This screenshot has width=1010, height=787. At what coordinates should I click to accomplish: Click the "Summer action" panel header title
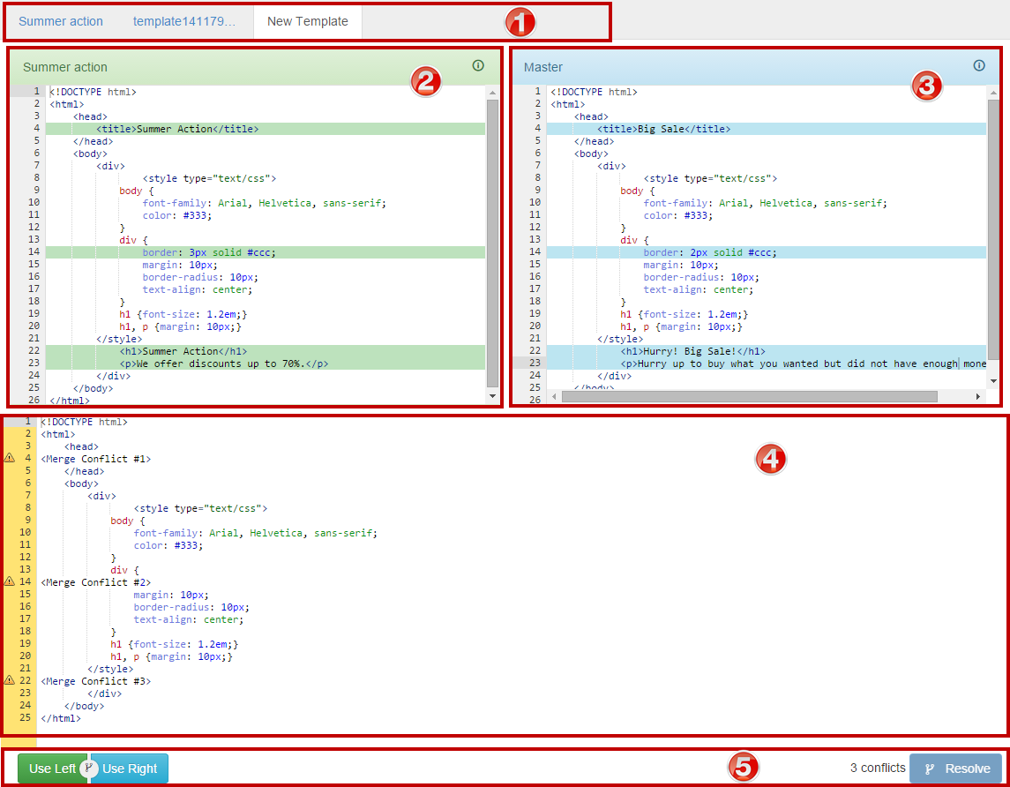tap(65, 67)
